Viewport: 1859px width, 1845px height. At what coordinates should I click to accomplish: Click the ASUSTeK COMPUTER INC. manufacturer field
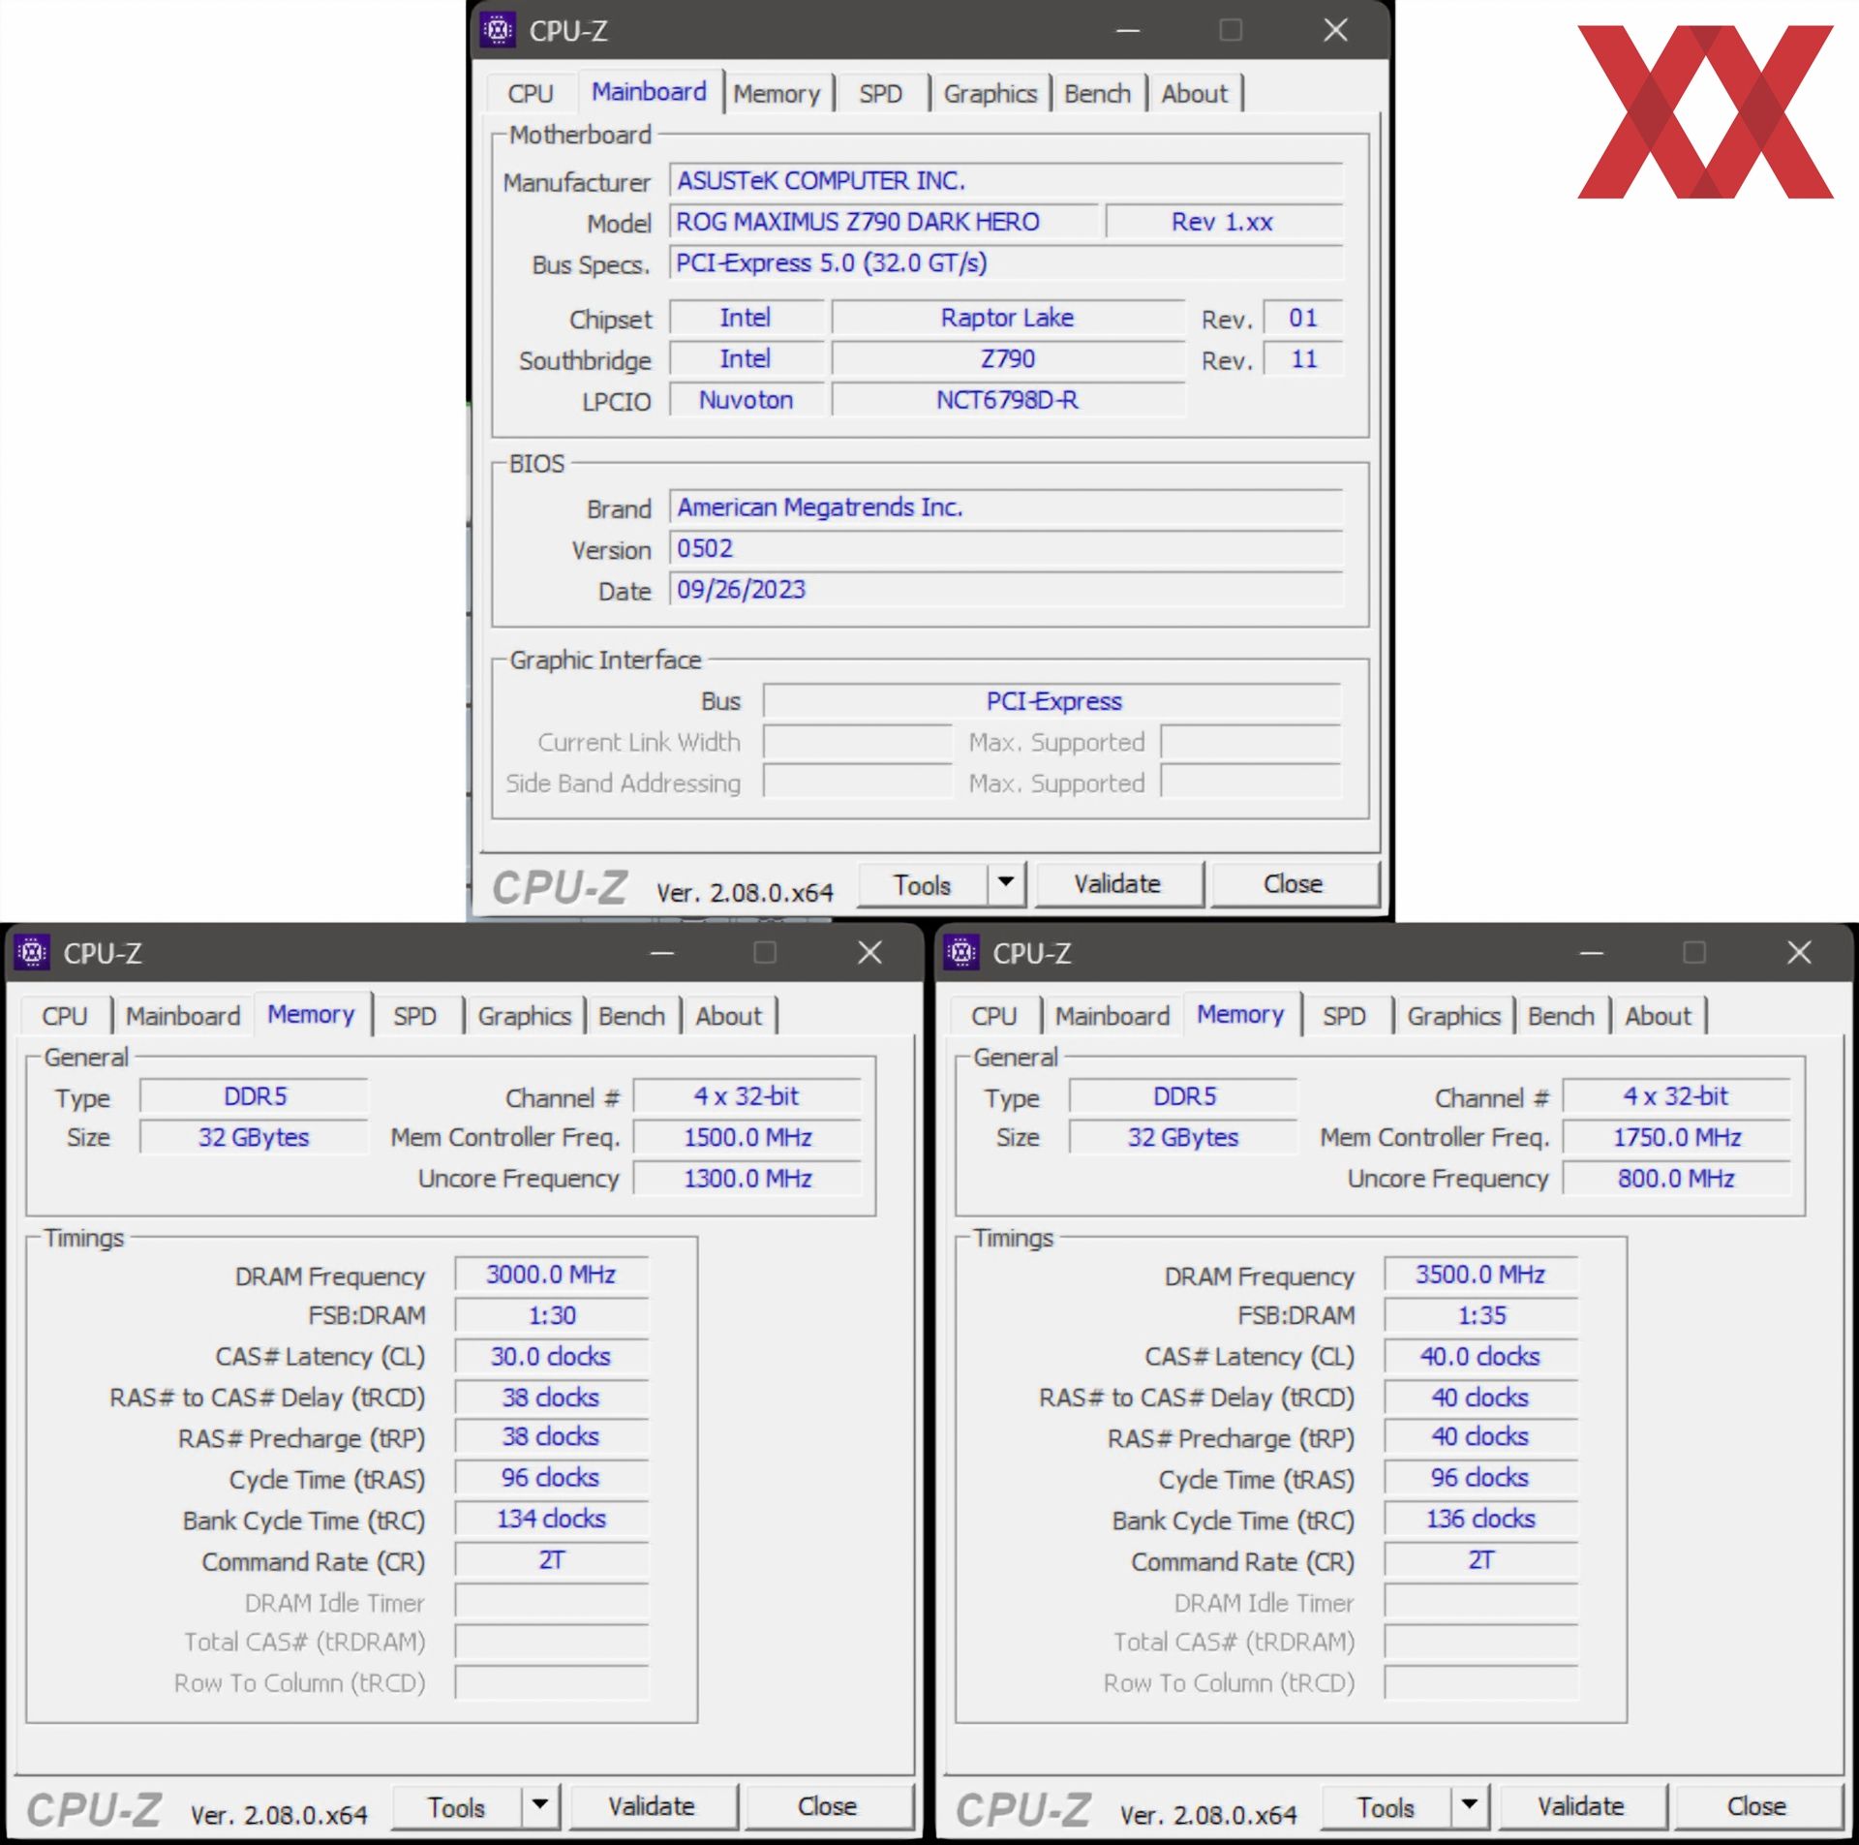1007,181
